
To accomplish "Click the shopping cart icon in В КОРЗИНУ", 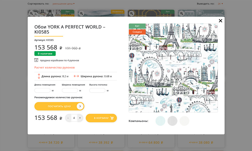I will pyautogui.click(x=112, y=118).
